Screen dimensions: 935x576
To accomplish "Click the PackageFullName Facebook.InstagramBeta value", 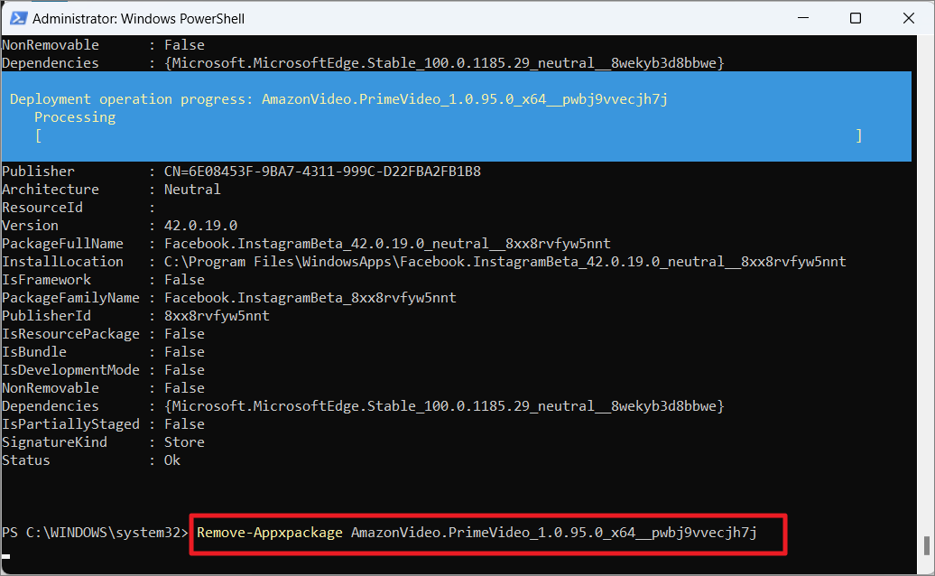I will tap(387, 244).
